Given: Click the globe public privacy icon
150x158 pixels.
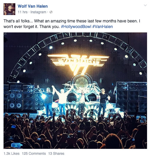Looking at the screenshot, I should pos(51,12).
